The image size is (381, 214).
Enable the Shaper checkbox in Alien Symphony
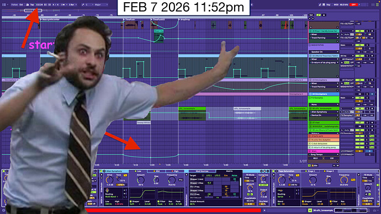click(x=131, y=201)
